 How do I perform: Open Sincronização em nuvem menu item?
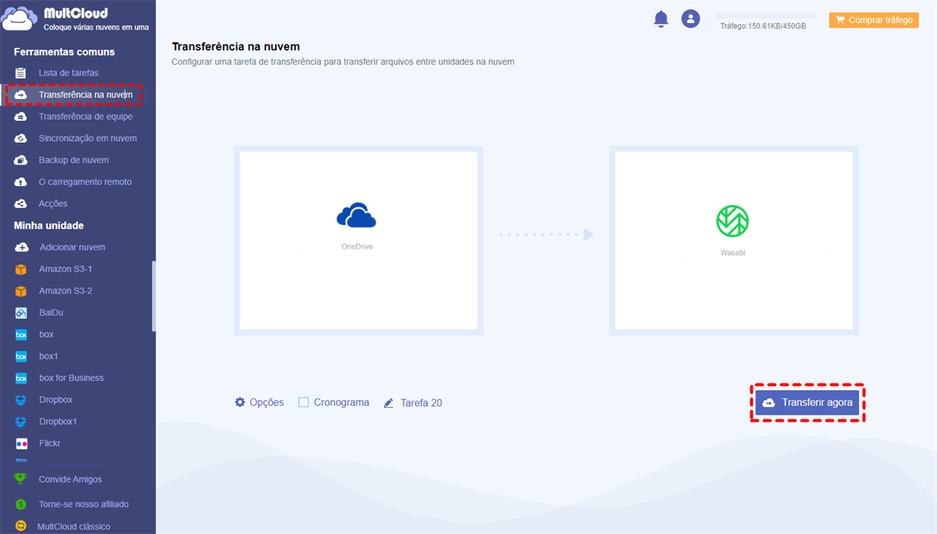87,138
